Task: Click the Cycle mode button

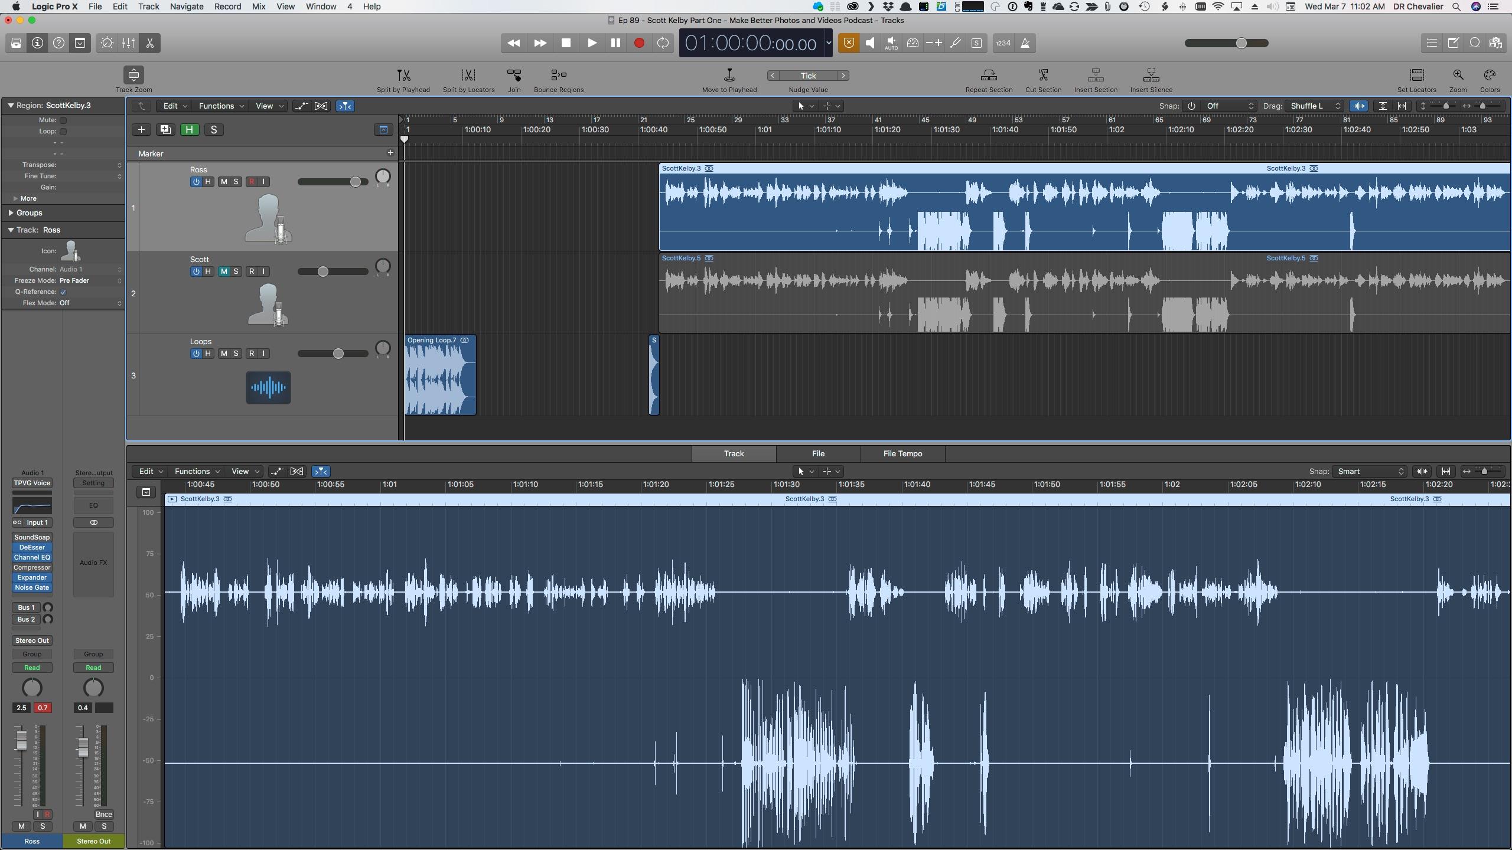Action: [x=663, y=43]
